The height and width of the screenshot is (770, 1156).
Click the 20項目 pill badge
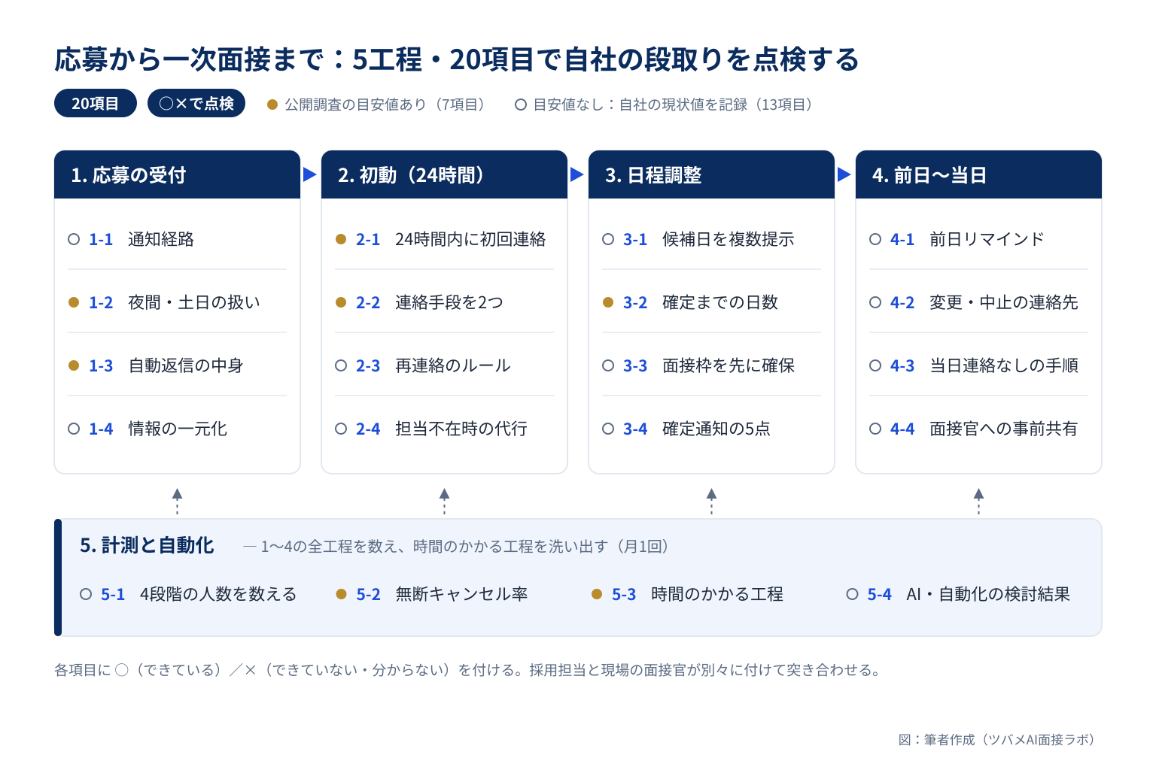(x=96, y=104)
